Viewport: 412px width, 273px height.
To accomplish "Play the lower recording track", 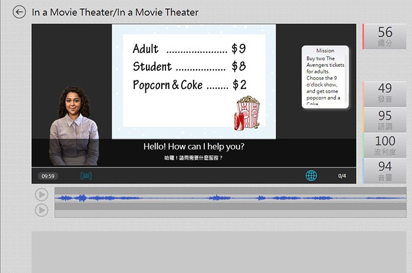I will [x=41, y=210].
